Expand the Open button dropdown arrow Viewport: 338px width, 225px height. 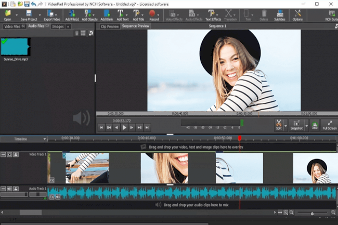(x=16, y=15)
